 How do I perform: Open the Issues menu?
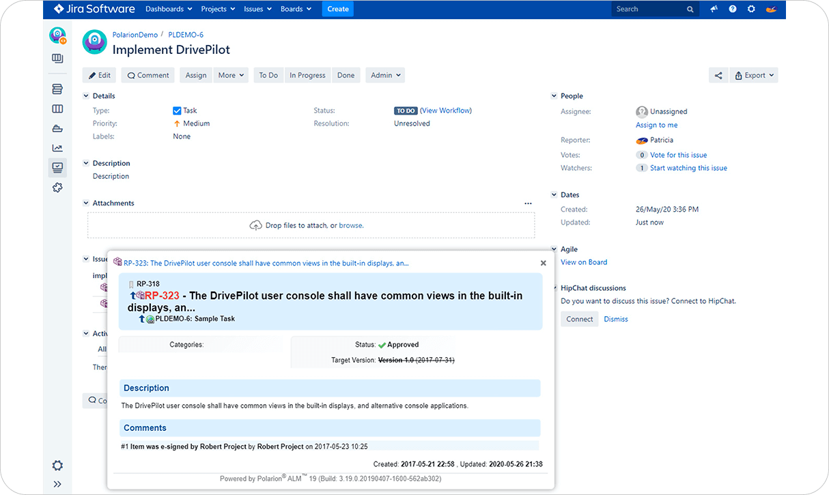tap(257, 10)
